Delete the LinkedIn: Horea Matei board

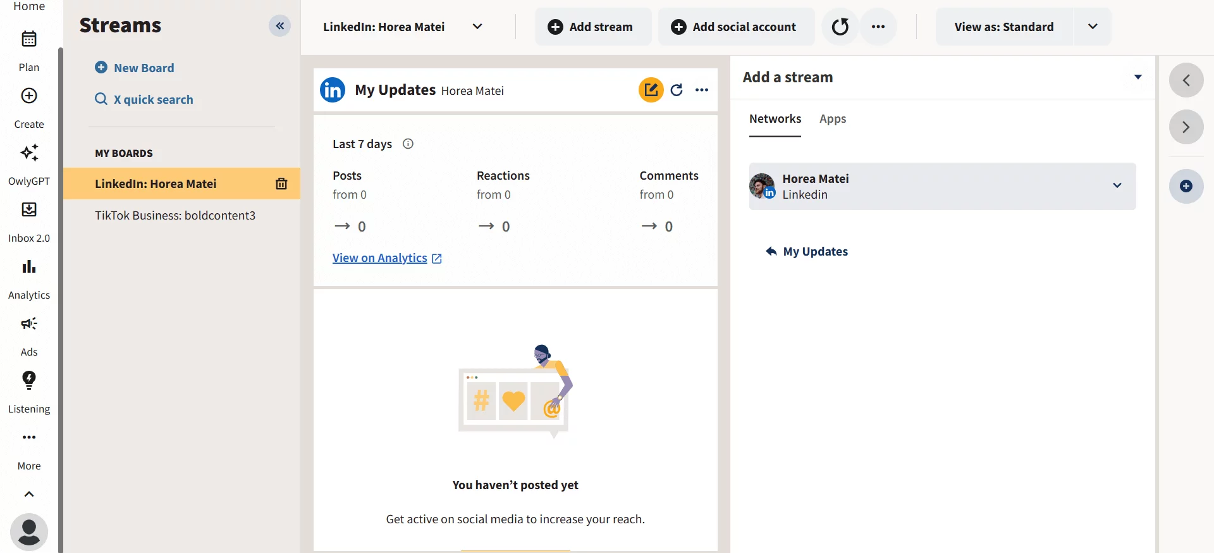[x=281, y=183]
